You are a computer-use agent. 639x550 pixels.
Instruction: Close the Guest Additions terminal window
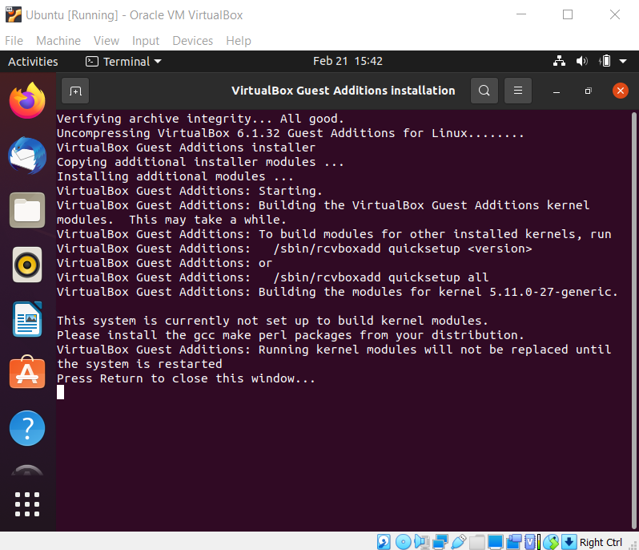(621, 91)
